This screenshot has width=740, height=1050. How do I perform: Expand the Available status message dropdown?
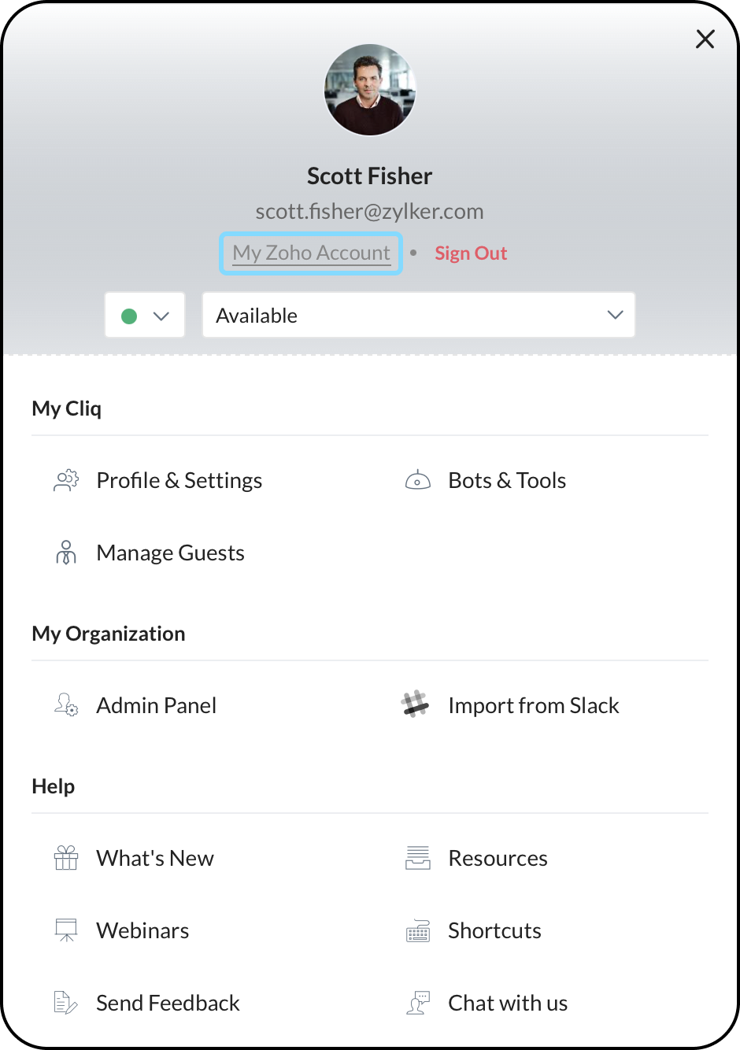tap(417, 316)
